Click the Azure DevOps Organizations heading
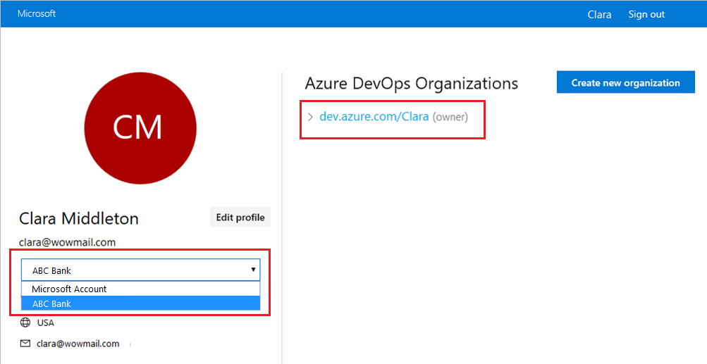Screen dimensions: 707x364 click(x=411, y=83)
